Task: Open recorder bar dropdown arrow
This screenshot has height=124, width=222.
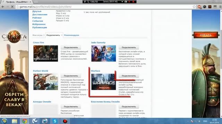Action: click(122, 2)
